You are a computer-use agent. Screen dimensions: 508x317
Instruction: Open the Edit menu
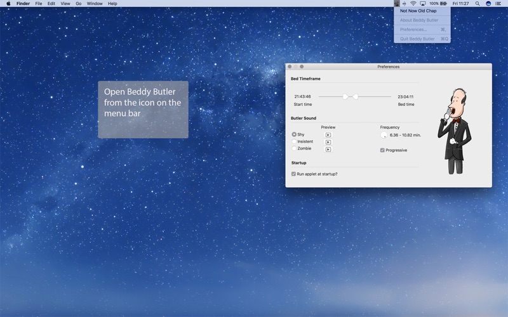click(x=51, y=4)
